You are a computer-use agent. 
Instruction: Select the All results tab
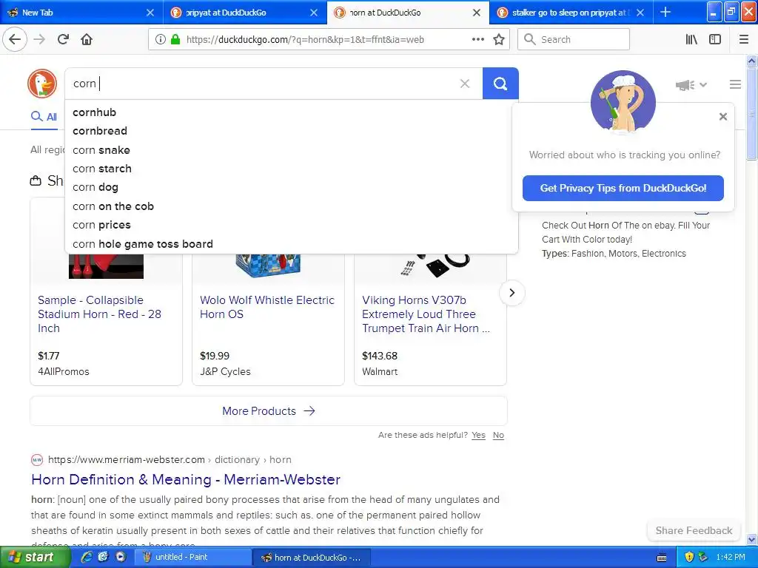[x=44, y=116]
